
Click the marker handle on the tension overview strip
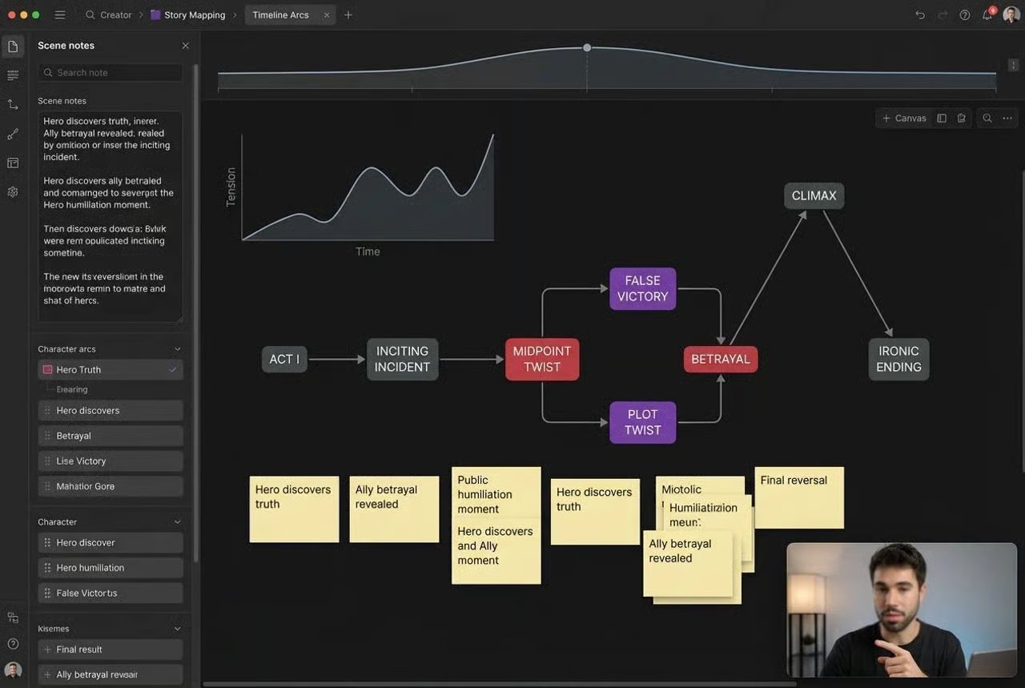point(587,47)
